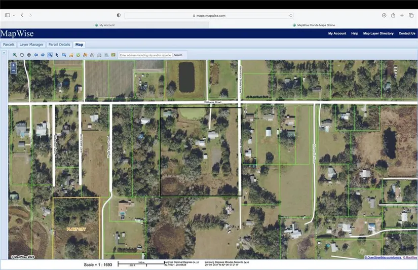Select the zoom in magnifier tool

[15, 55]
